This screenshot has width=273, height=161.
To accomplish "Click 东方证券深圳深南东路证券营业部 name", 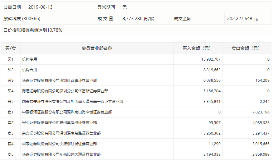I will click(61, 133).
